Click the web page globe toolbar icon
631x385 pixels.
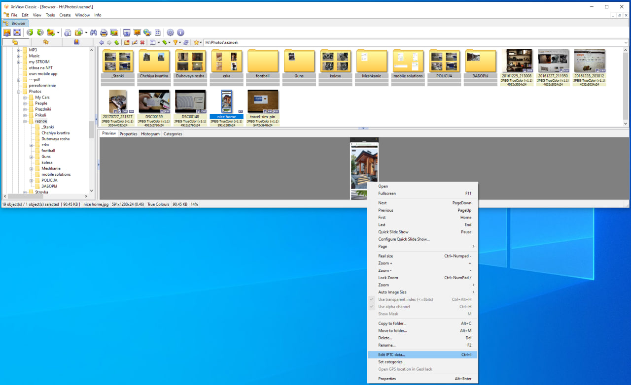click(147, 32)
